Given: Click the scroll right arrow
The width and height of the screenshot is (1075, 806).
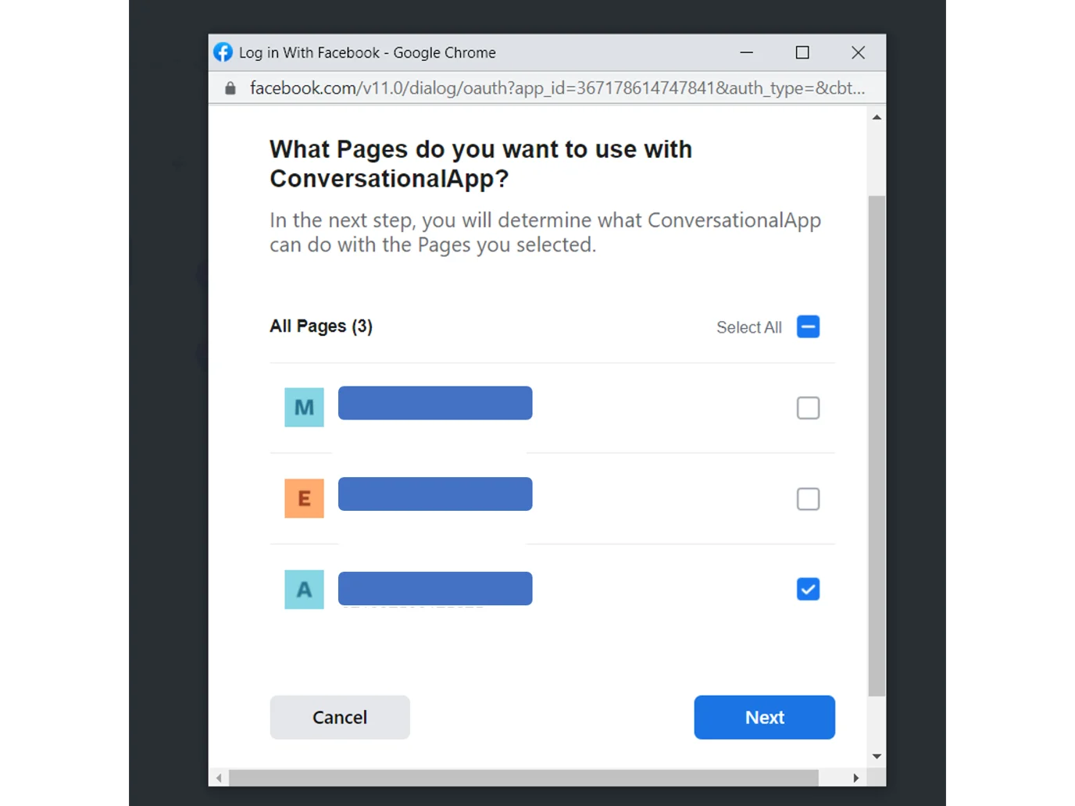Looking at the screenshot, I should tap(856, 778).
